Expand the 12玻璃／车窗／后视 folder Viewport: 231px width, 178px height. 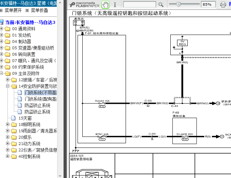point(8,80)
